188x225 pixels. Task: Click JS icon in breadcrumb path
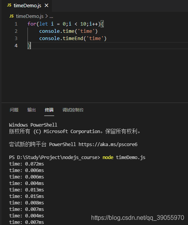11,16
